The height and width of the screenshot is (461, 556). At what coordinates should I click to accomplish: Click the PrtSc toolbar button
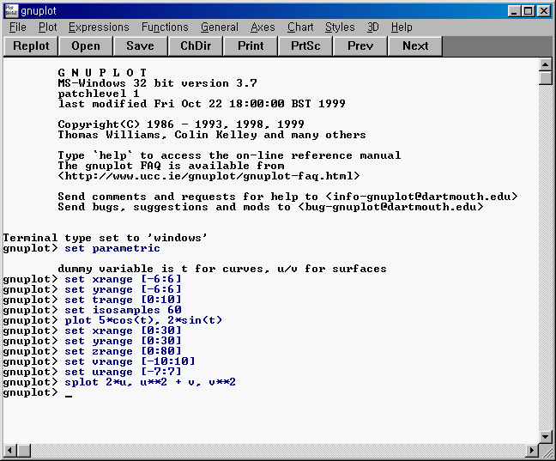click(305, 46)
